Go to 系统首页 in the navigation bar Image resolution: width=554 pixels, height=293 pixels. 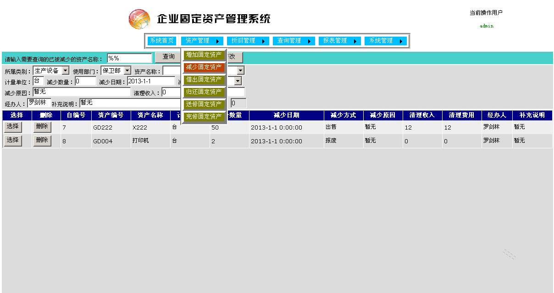coord(161,41)
